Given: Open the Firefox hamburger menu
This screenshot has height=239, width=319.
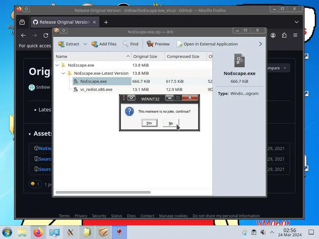Looking at the screenshot, I should [x=295, y=35].
